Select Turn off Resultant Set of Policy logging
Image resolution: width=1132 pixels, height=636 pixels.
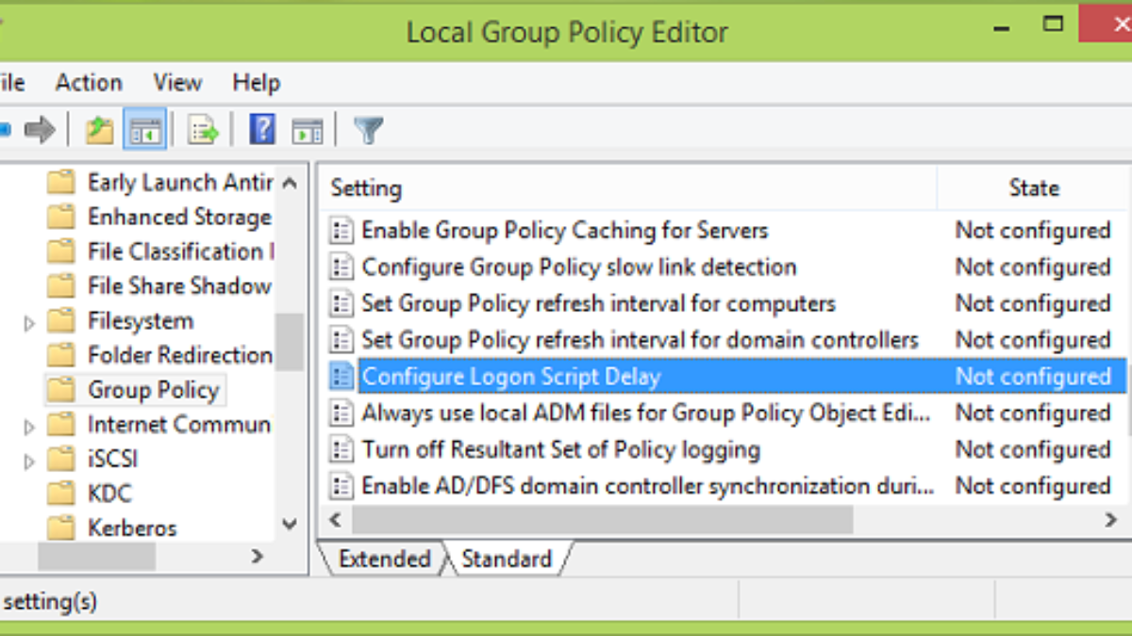[x=560, y=449]
